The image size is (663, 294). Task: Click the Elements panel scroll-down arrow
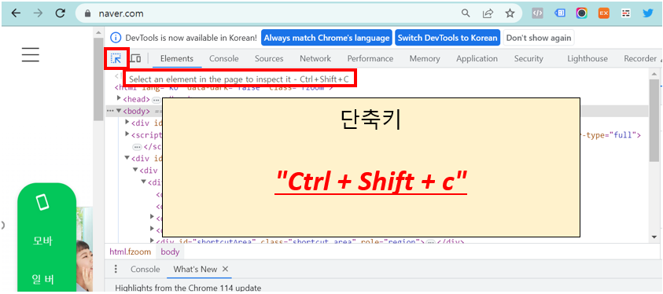coord(654,237)
